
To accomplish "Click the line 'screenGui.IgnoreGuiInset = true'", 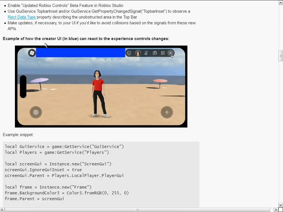I will point(43,170).
